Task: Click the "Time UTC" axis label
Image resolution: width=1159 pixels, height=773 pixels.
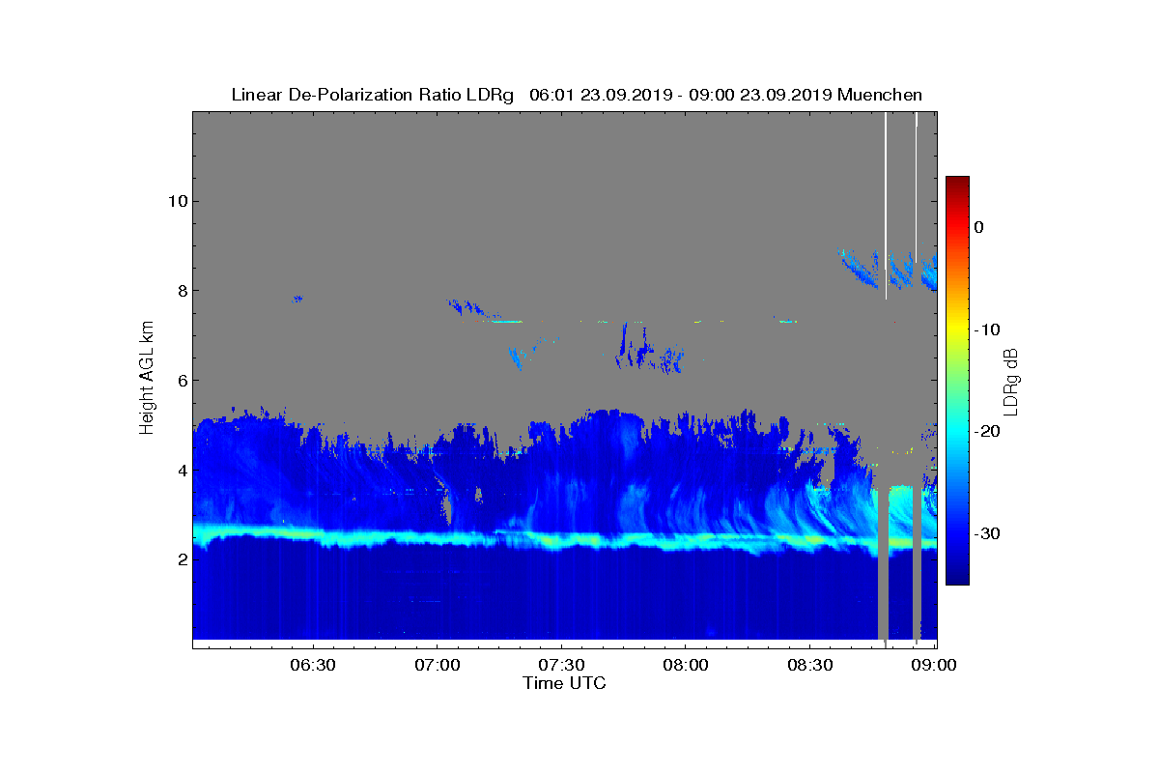Action: point(565,683)
